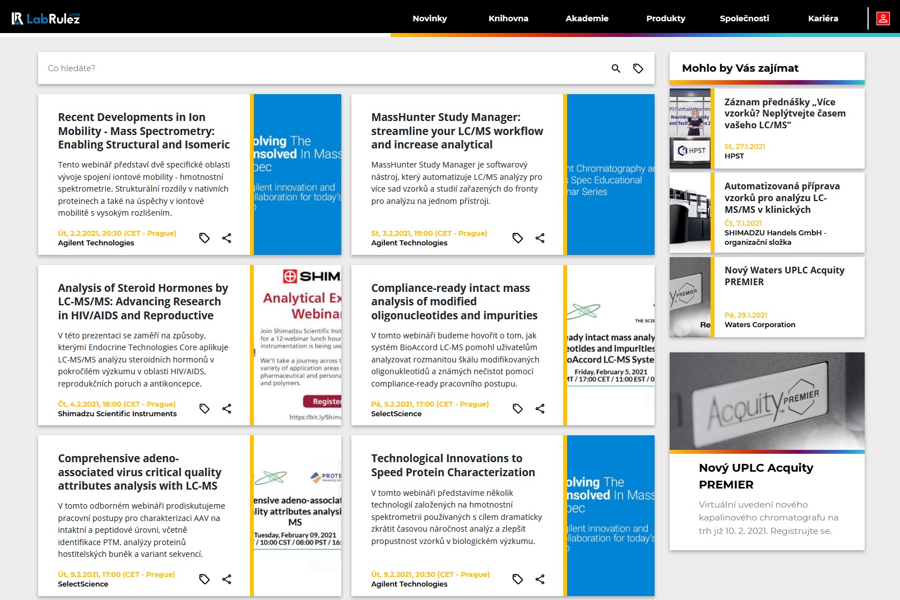Open 'Nový UPLC Acquity PREMIER' promo heading
The height and width of the screenshot is (600, 900).
756,476
